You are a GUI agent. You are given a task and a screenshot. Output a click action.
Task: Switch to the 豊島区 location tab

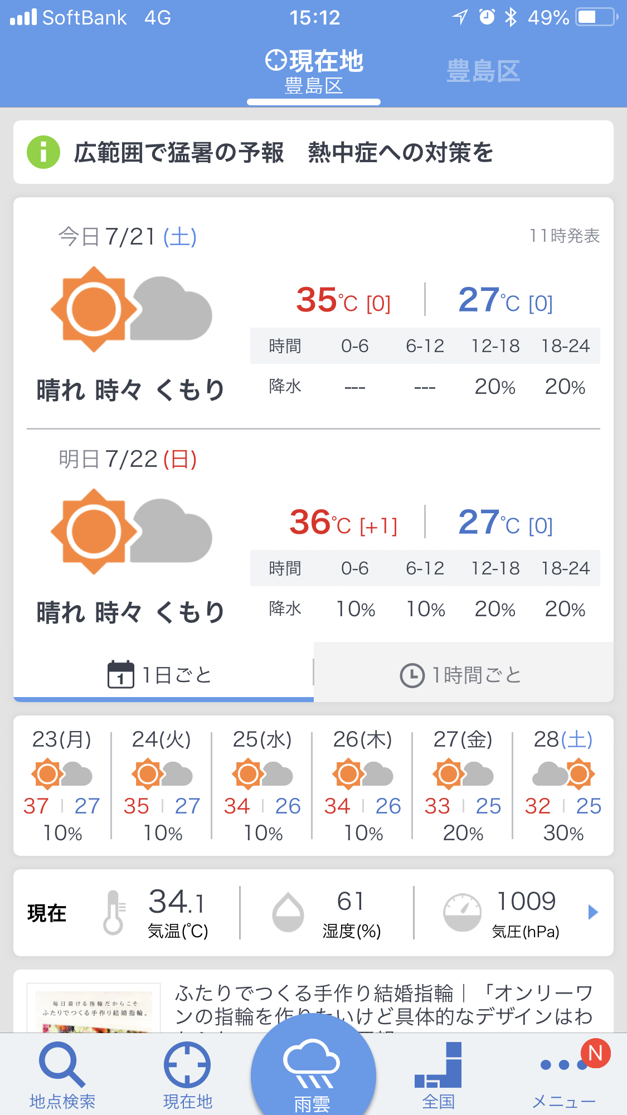483,71
